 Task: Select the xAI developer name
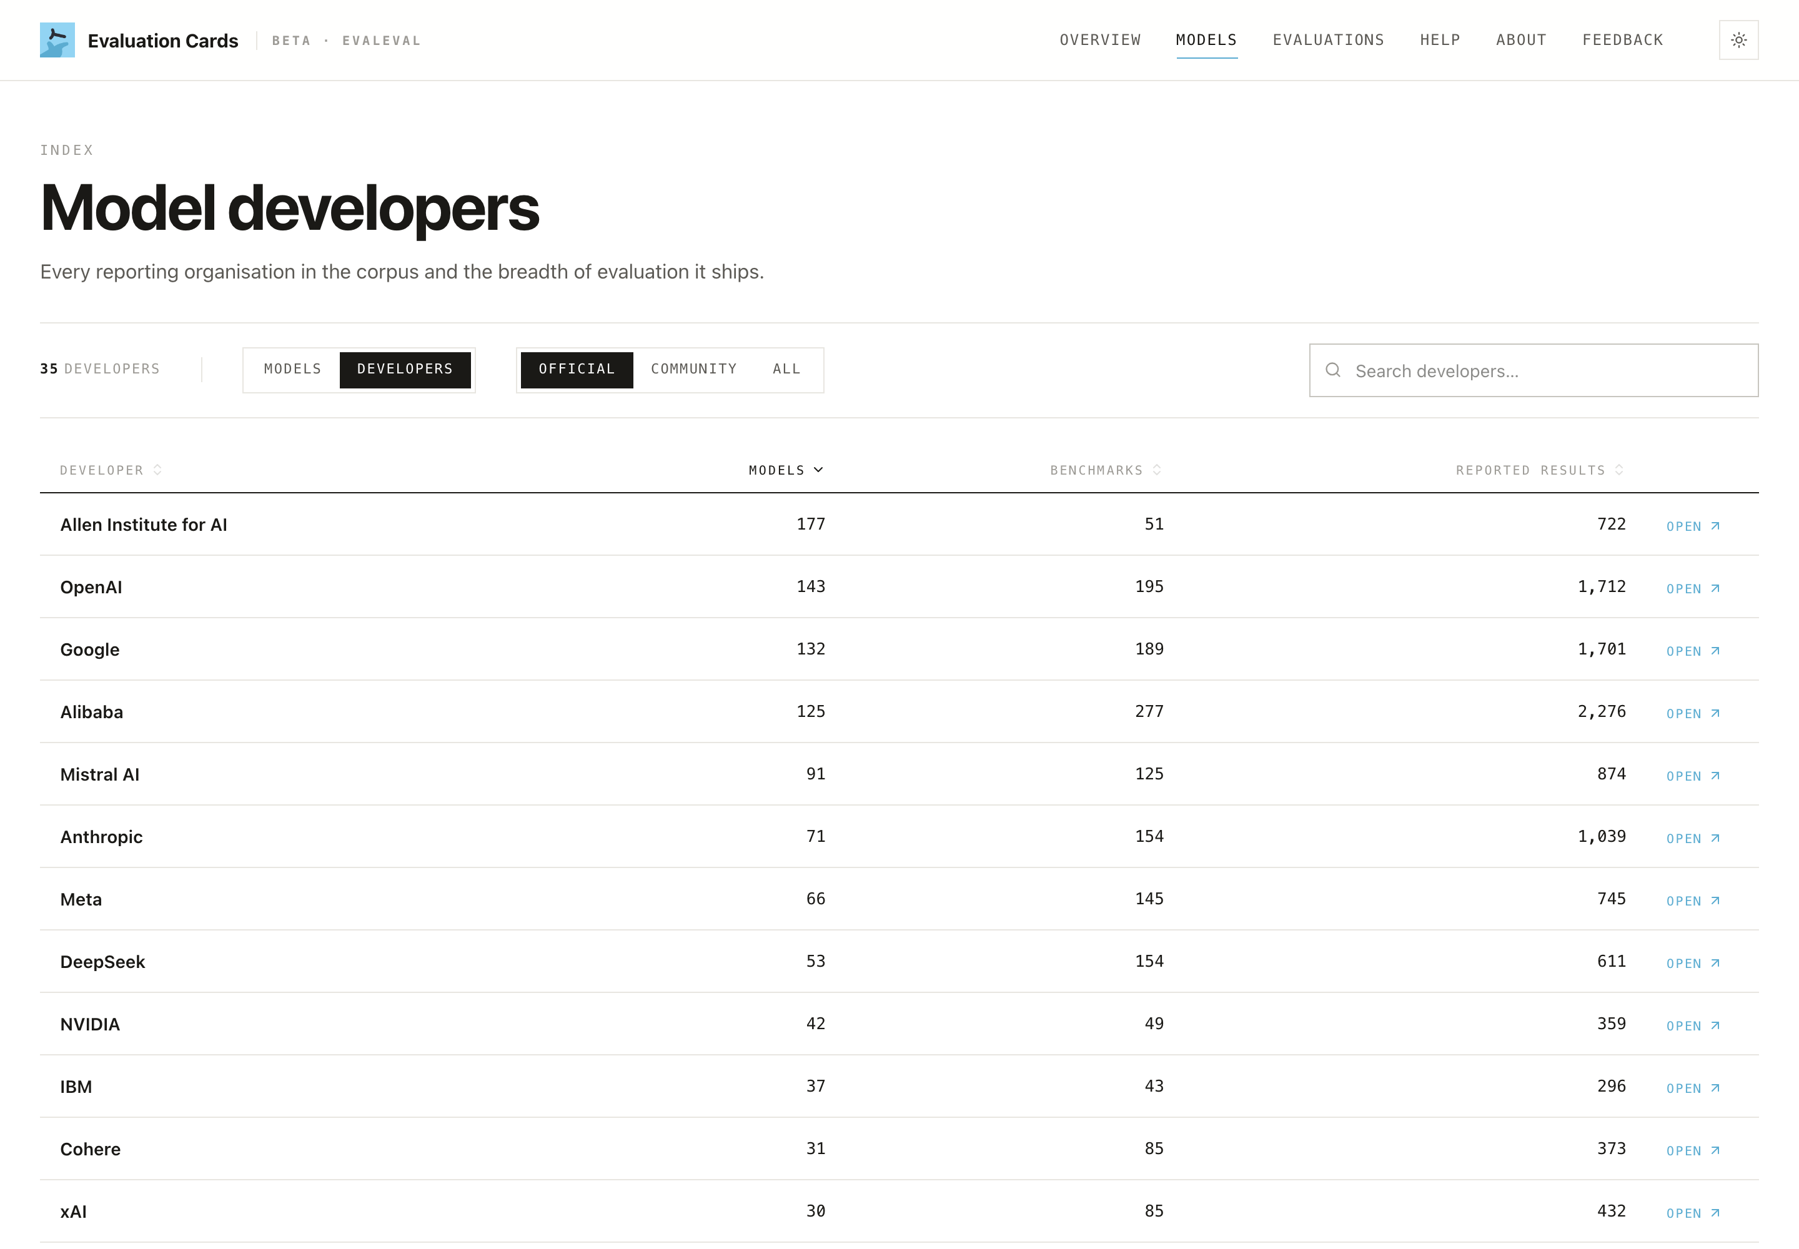(74, 1212)
